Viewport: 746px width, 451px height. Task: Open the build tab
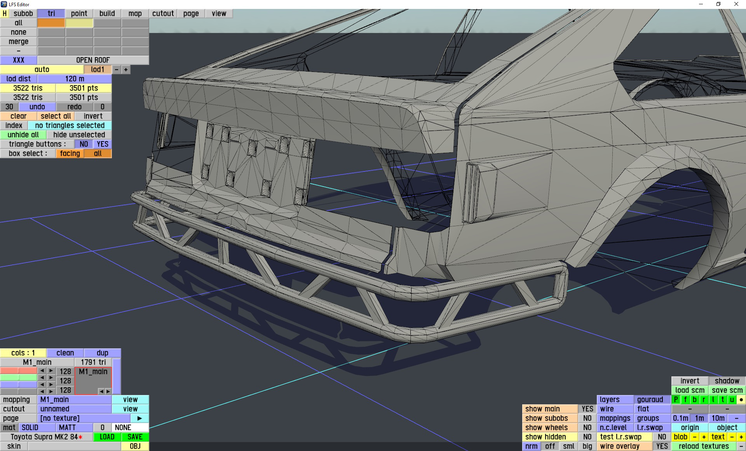tap(107, 14)
